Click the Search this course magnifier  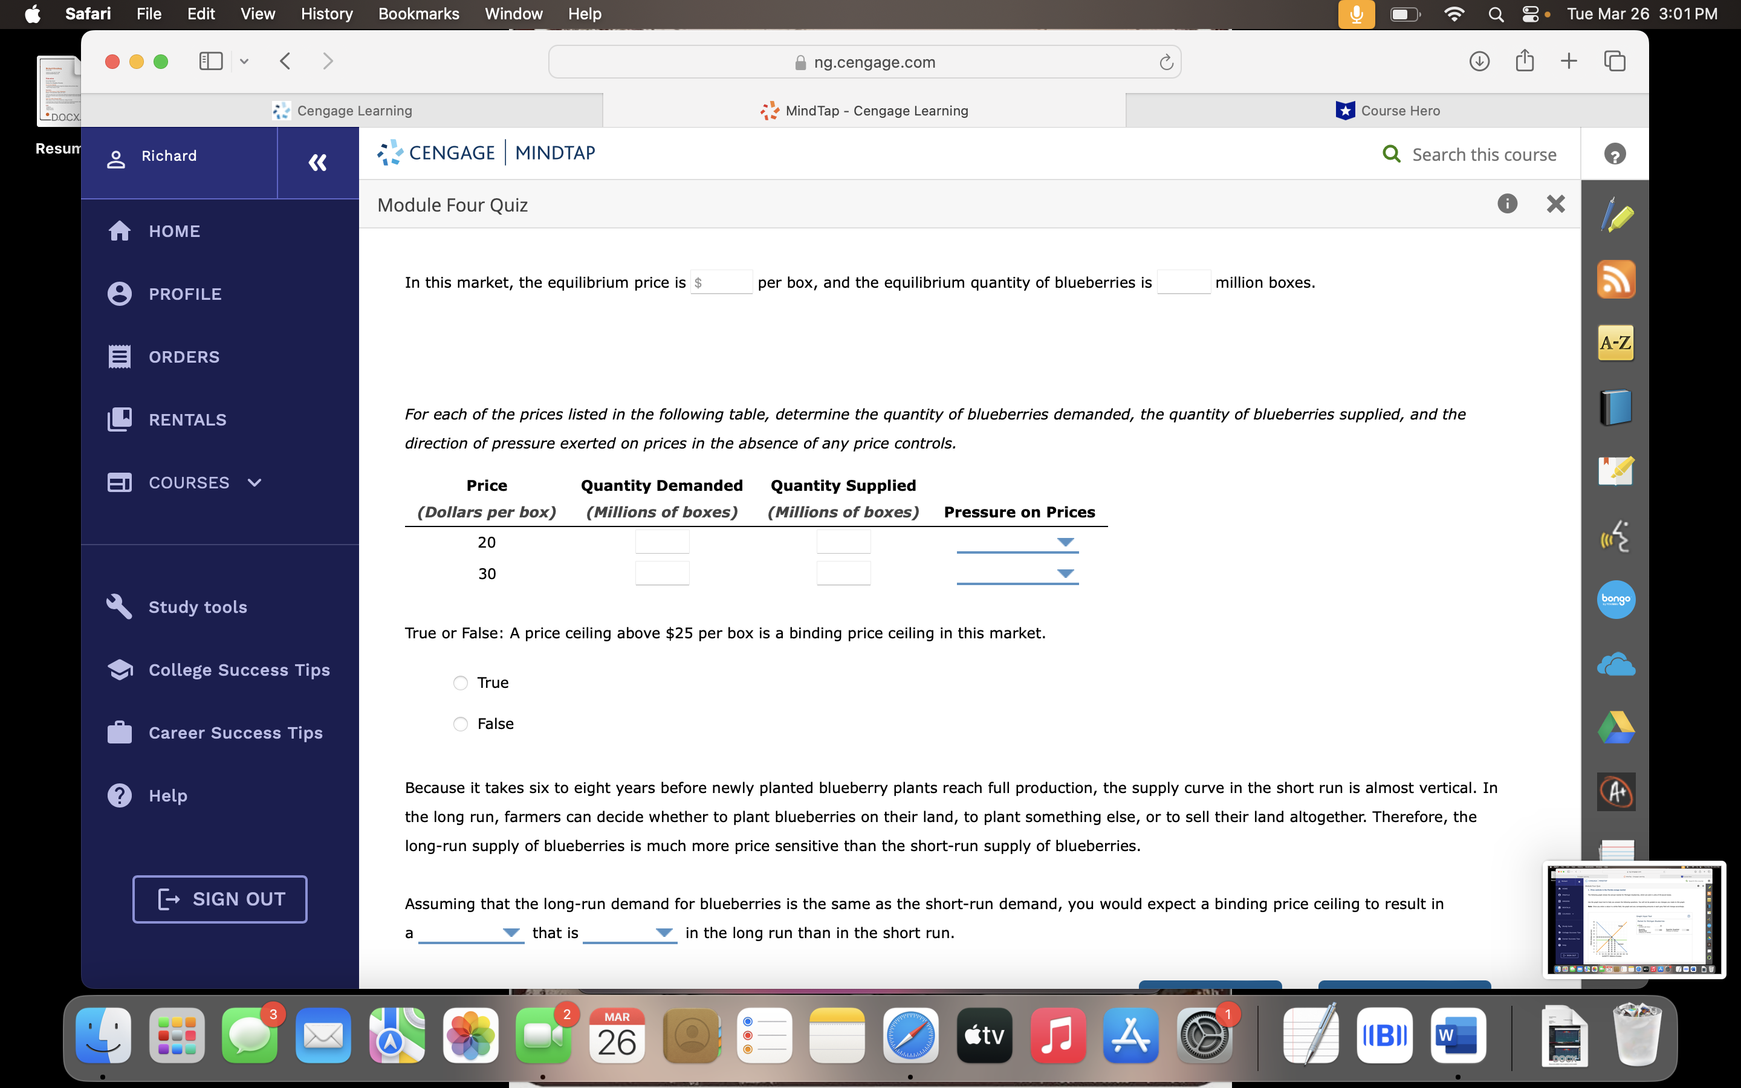1393,154
